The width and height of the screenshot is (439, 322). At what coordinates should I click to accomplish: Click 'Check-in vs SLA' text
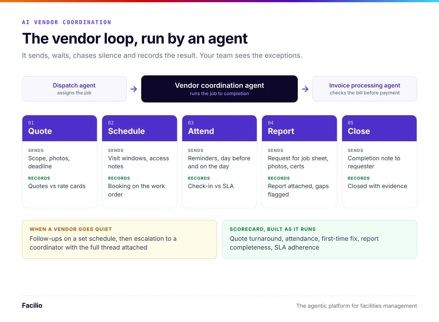tap(211, 186)
